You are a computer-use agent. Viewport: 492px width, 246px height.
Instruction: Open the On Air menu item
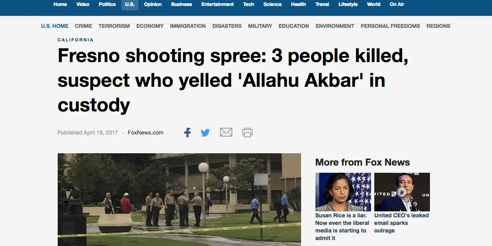[x=397, y=4]
